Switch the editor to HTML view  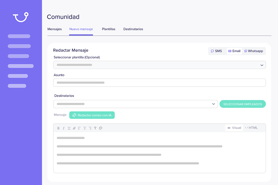point(251,128)
